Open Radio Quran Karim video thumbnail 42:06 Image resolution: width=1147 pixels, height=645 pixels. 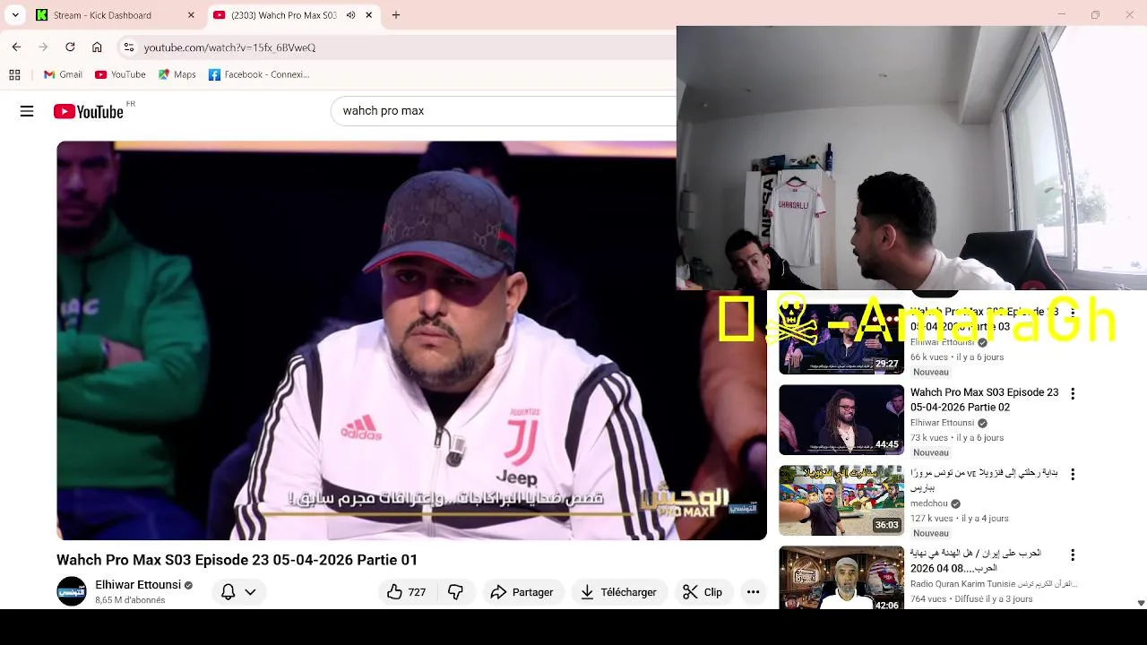pyautogui.click(x=841, y=578)
